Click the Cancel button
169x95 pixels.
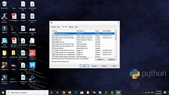pyautogui.click(x=94, y=66)
